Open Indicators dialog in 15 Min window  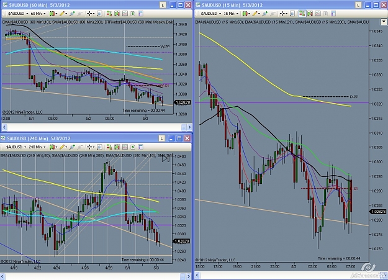tap(318, 14)
